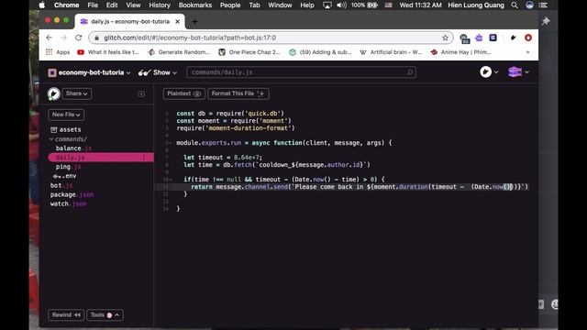587x330 pixels.
Task: Click the glitch.com address bar
Action: coord(270,38)
